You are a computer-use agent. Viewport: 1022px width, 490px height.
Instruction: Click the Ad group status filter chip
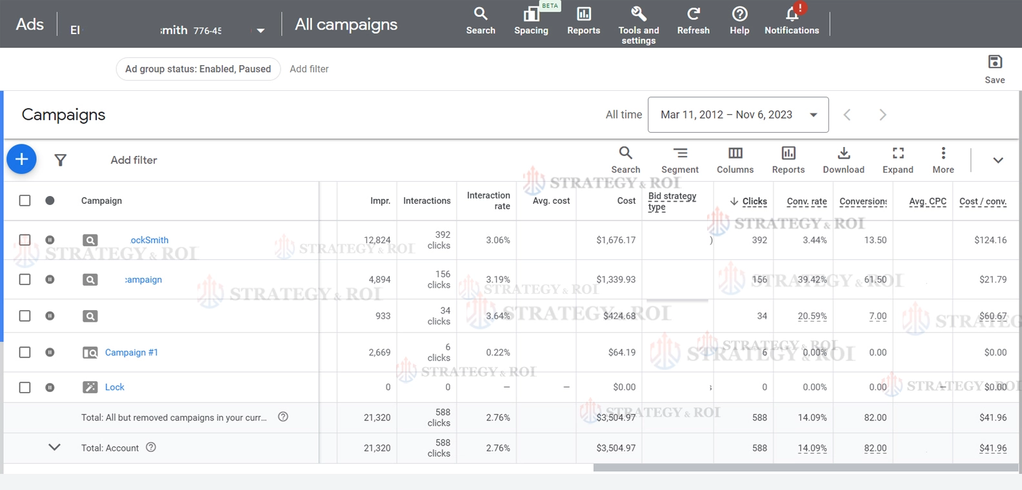198,69
